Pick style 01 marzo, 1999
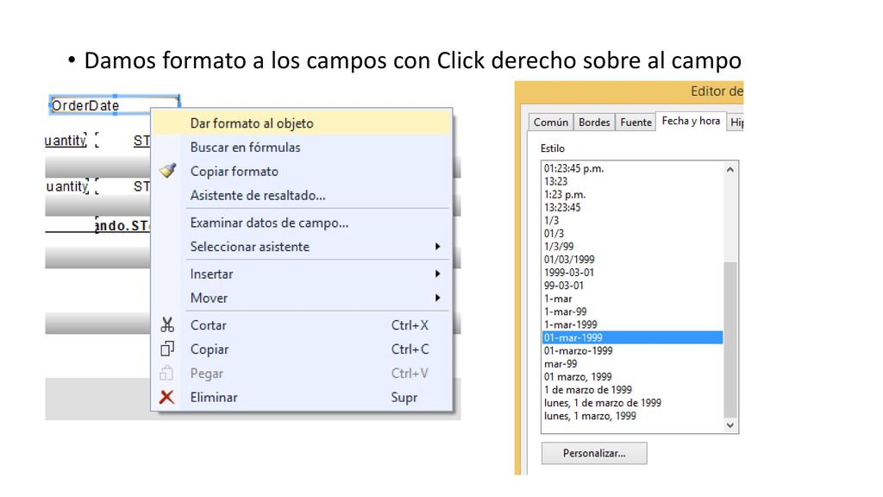Image resolution: width=883 pixels, height=497 pixels. pos(632,376)
